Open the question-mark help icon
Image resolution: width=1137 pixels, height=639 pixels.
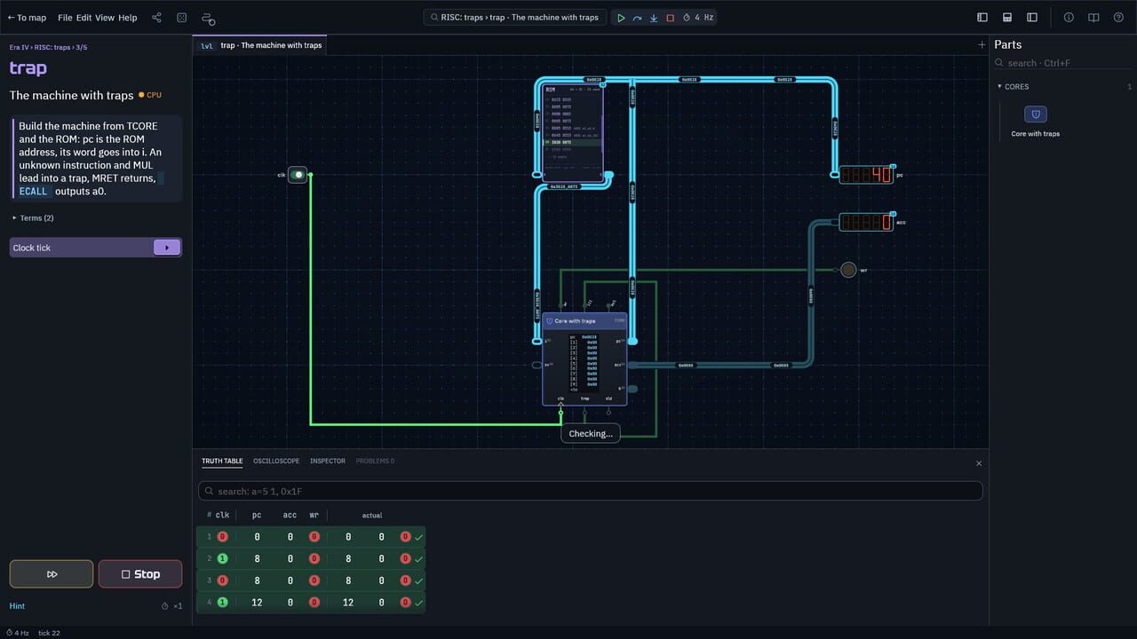coord(1118,18)
